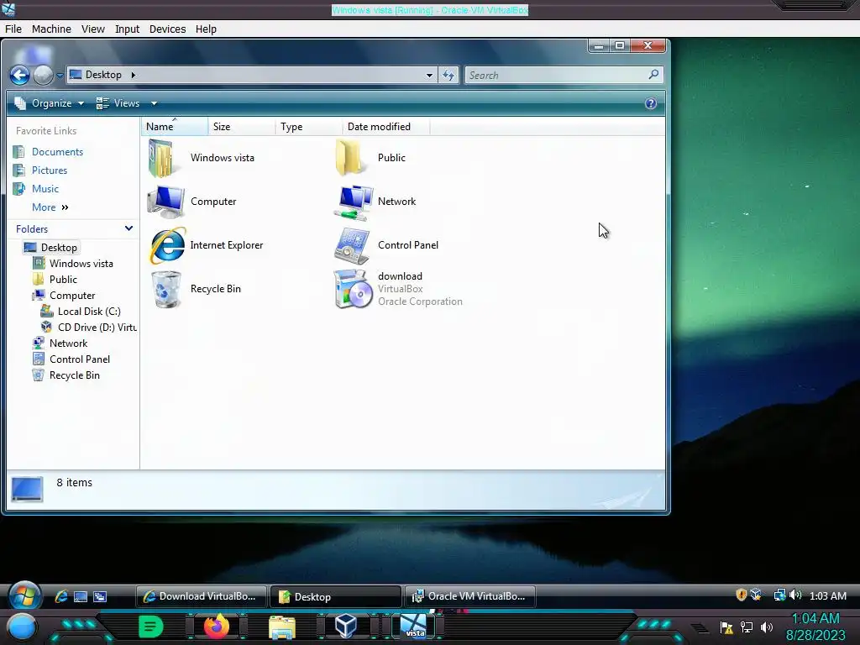Open the VirtualBox Help menu
This screenshot has height=645, width=860.
[x=206, y=29]
